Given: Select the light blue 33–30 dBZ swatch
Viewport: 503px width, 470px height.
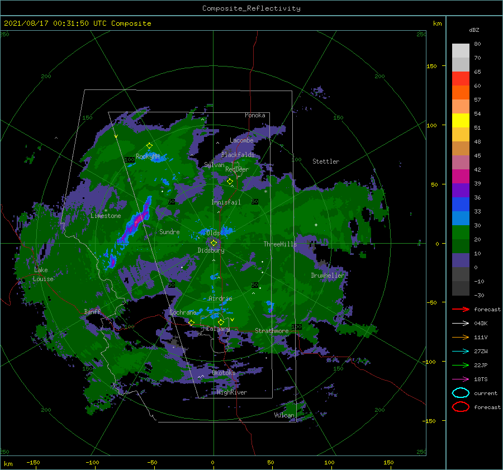Looking at the screenshot, I should pos(461,218).
